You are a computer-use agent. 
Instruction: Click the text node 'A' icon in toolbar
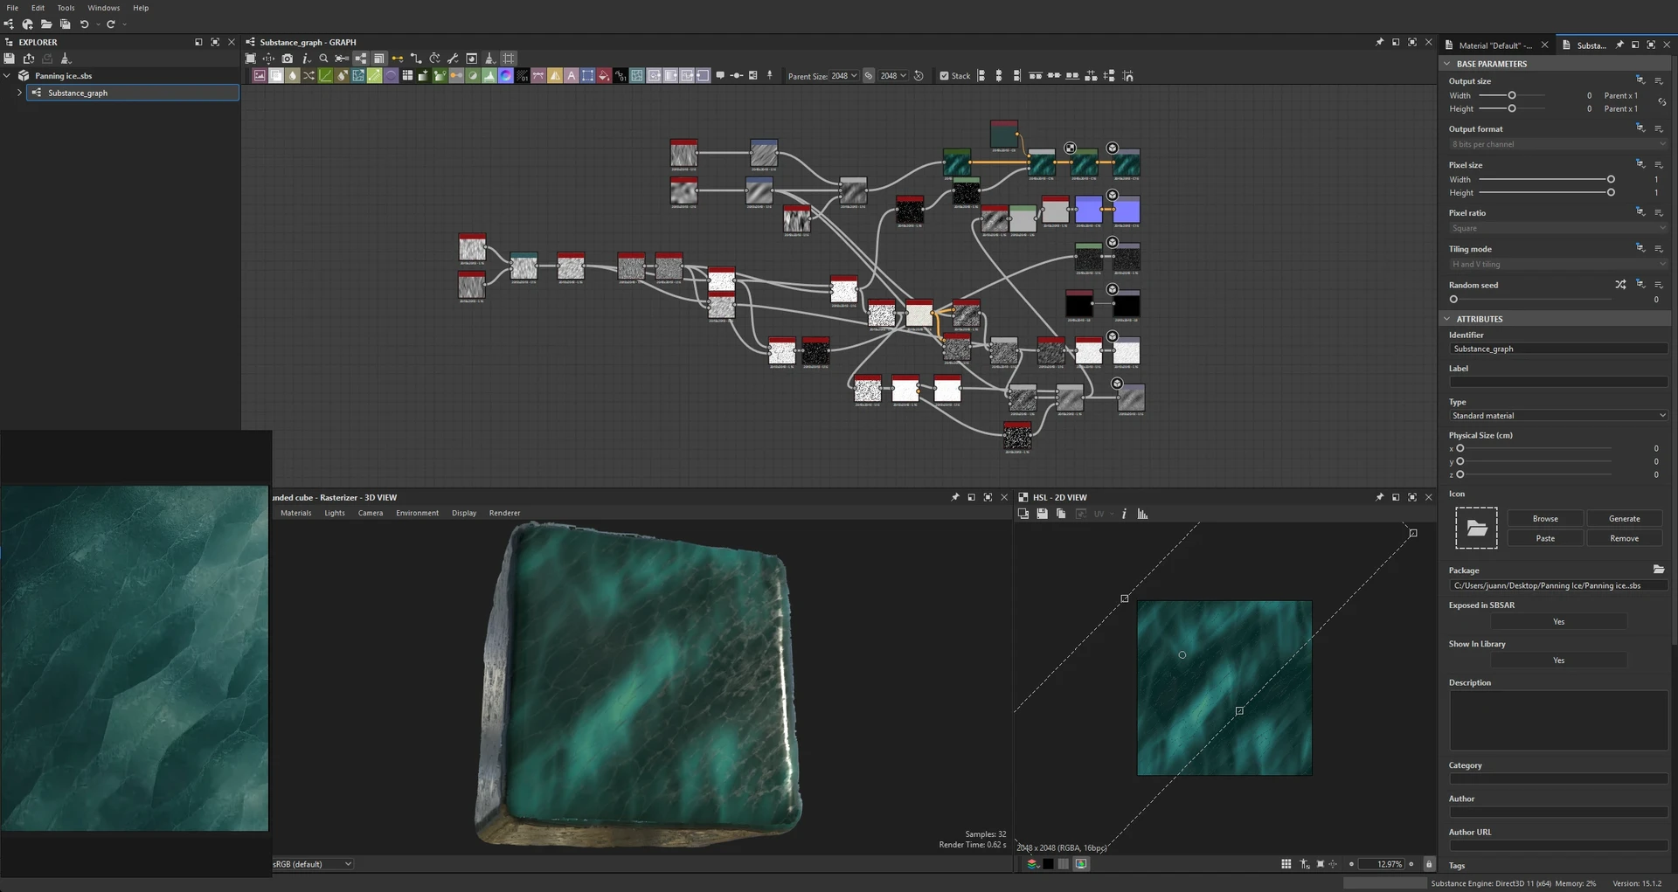(x=572, y=76)
